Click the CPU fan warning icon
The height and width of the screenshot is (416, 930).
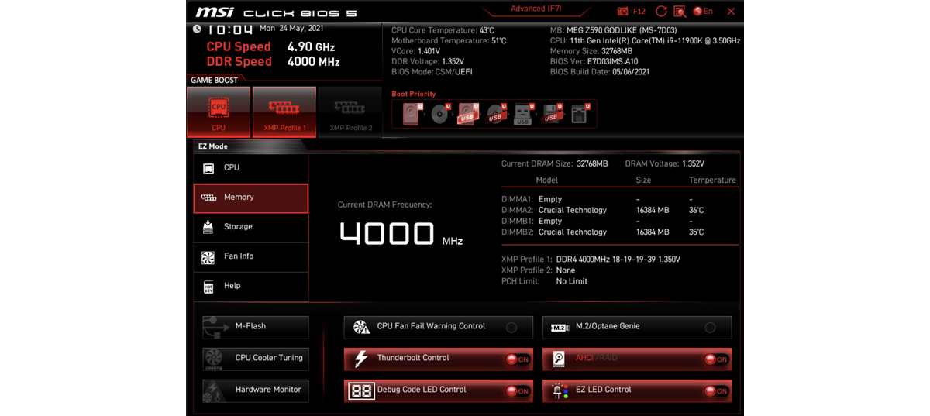coord(361,328)
